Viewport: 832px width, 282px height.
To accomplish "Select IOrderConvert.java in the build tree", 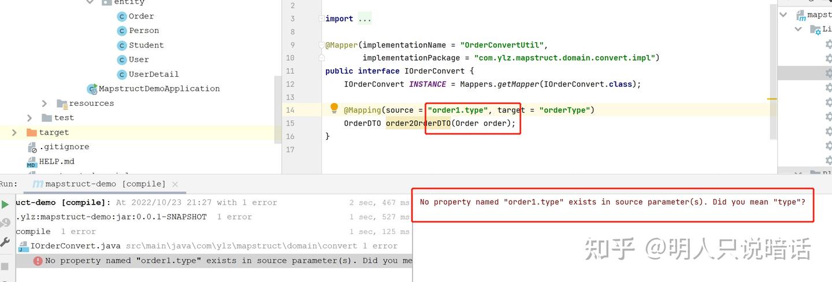I will click(76, 246).
